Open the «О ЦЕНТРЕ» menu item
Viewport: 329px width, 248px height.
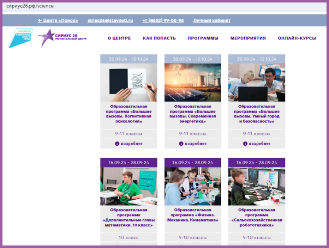coord(119,38)
